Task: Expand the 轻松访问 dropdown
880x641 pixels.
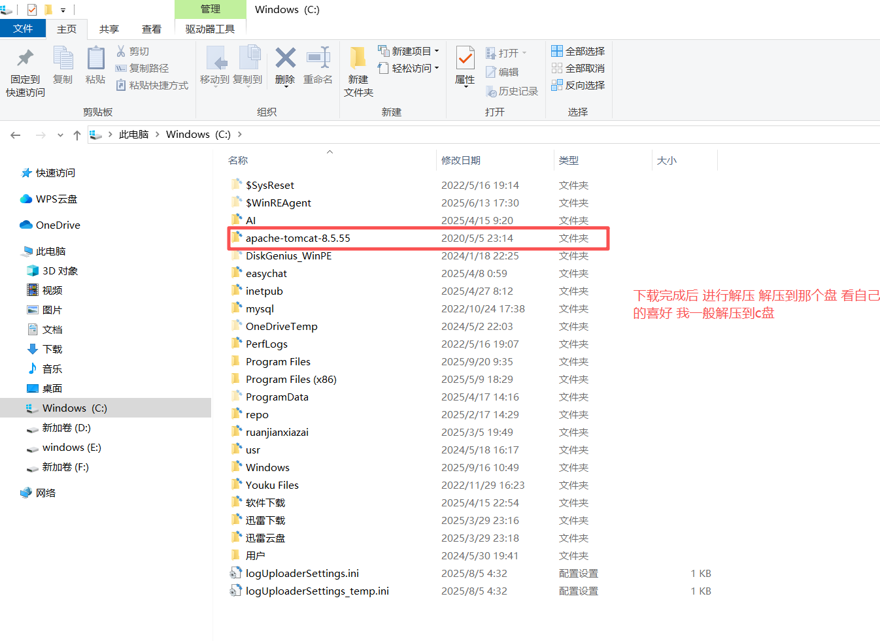Action: pos(437,68)
